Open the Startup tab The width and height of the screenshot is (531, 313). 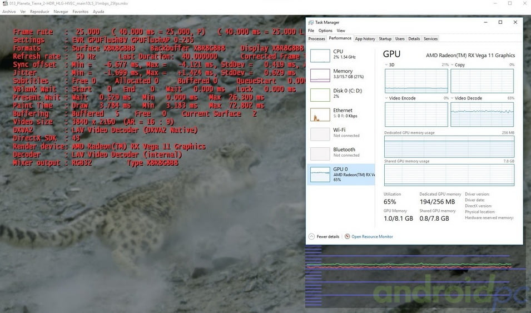coord(385,39)
